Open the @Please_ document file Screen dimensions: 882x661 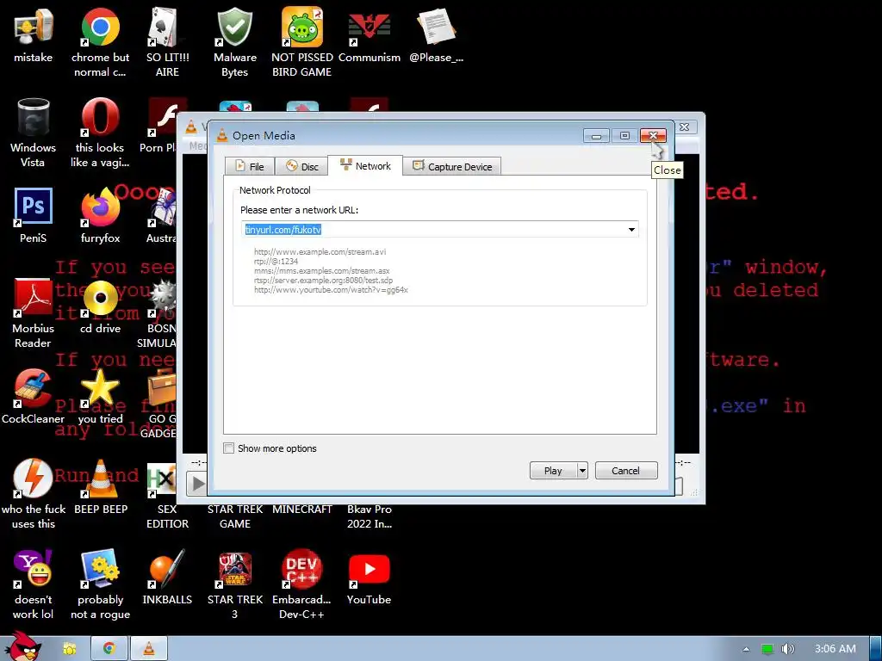[x=436, y=34]
